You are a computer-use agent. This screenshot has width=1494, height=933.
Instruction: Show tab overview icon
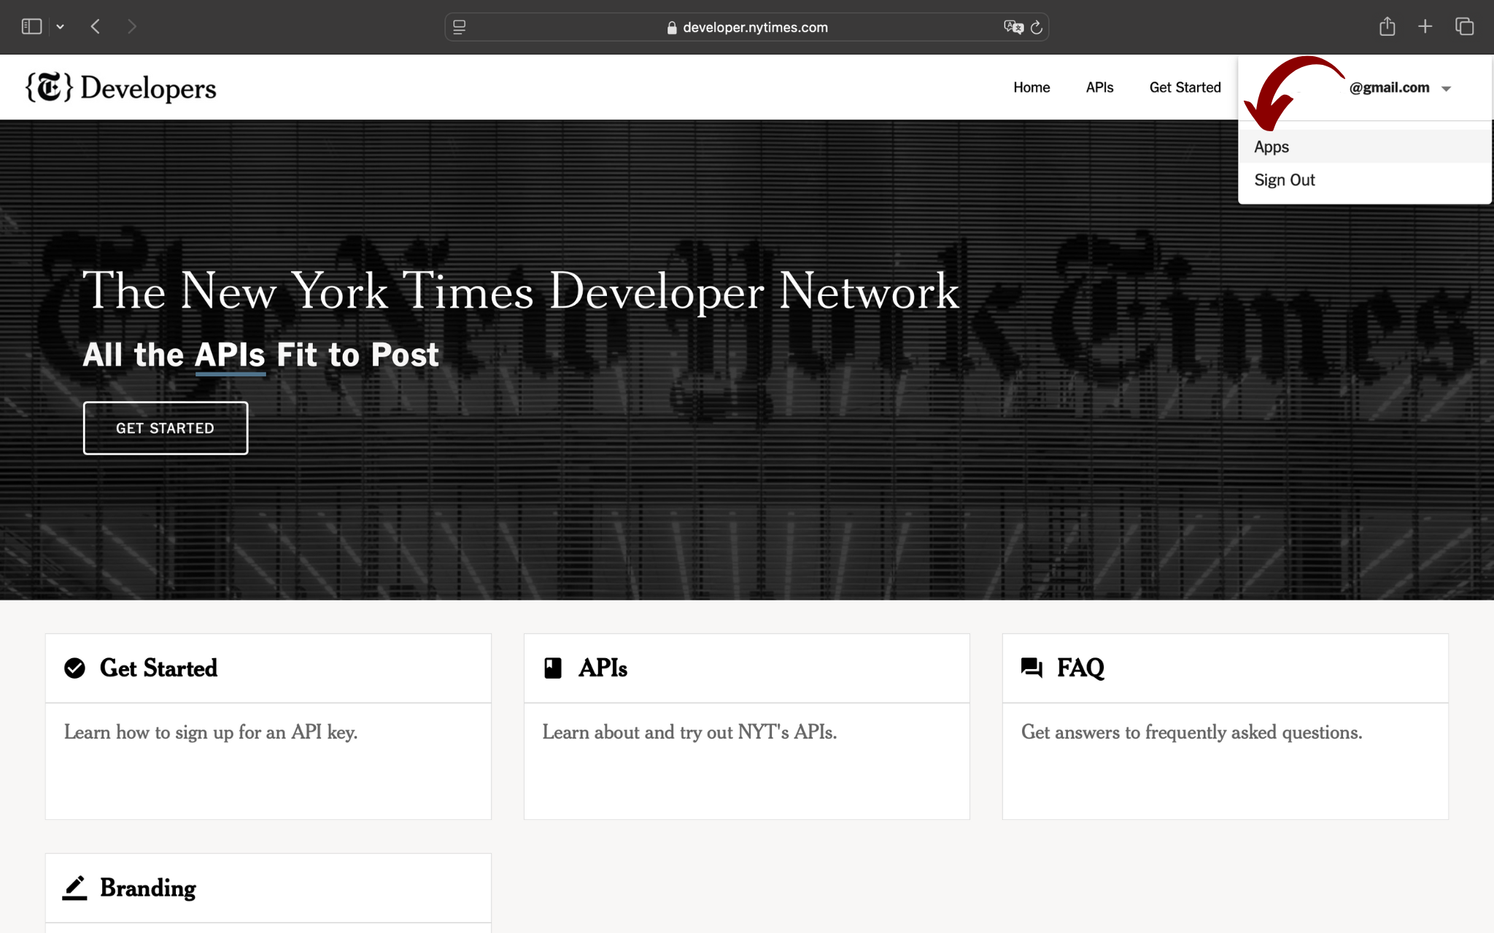[x=1464, y=27]
